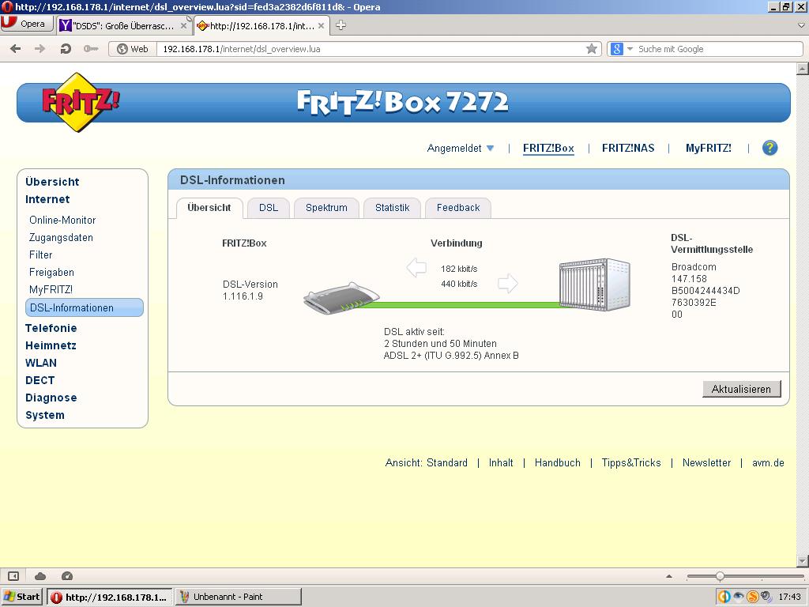Viewport: 809px width, 607px height.
Task: Open the avm.de footer link
Action: (768, 462)
